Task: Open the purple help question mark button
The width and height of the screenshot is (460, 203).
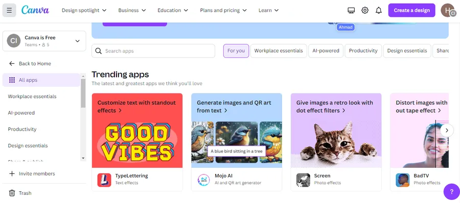Action: [451, 192]
